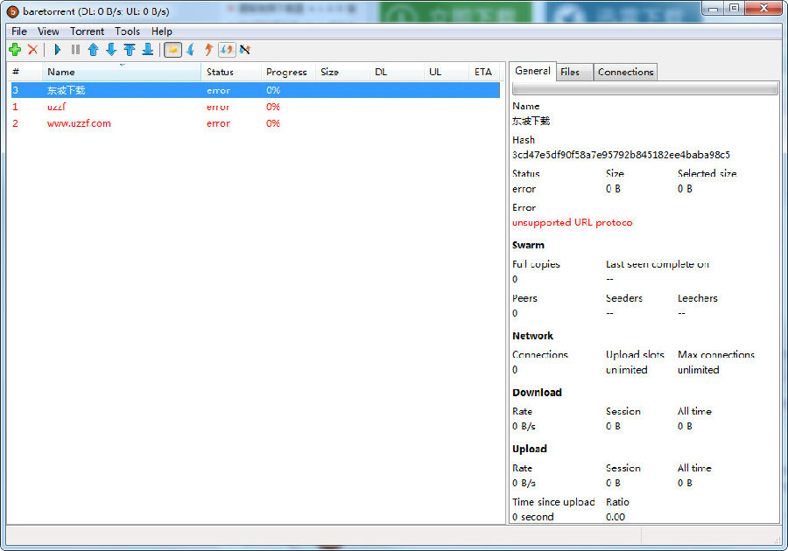Click the red unsupported URL protocol error

coord(572,222)
